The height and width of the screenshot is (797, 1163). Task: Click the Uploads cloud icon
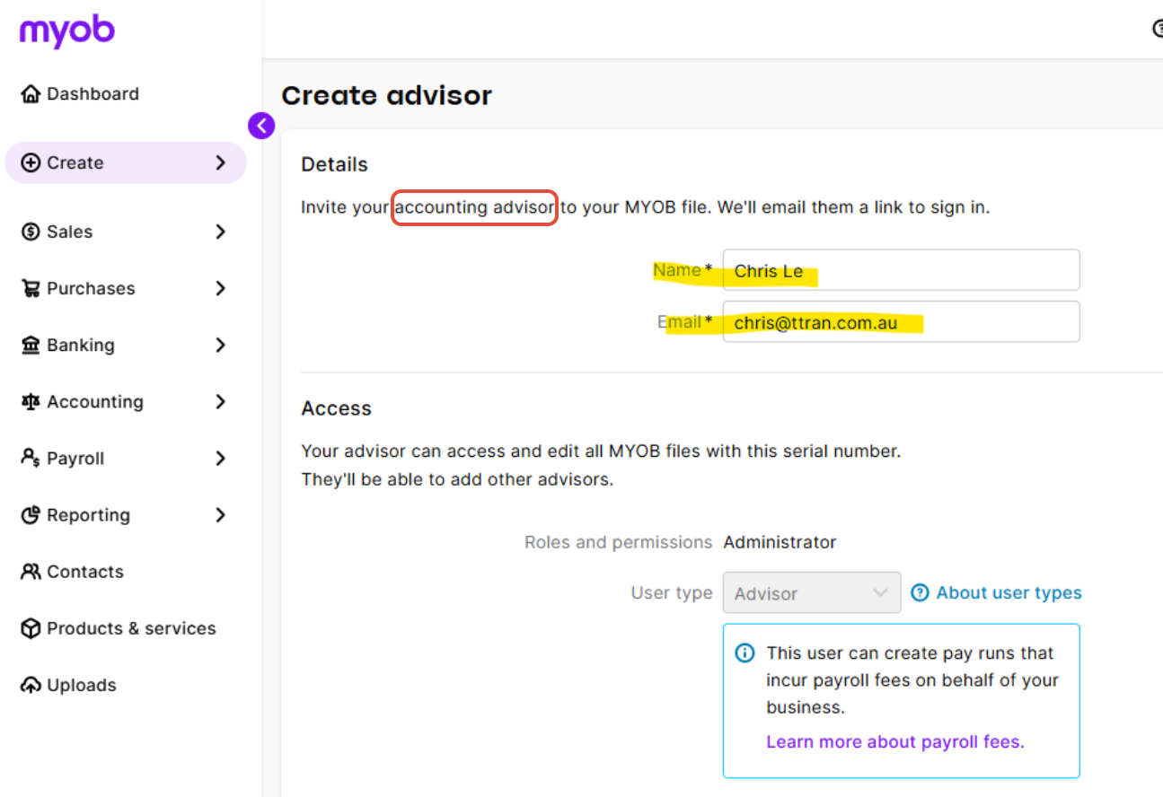point(31,686)
